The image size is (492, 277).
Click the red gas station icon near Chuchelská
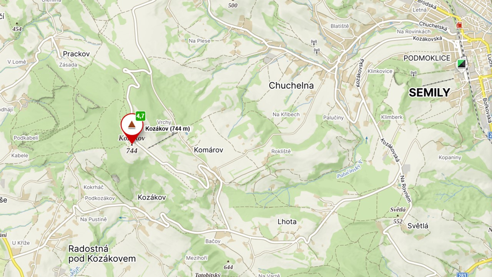point(458,25)
